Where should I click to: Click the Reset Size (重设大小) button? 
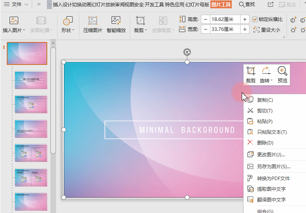pyautogui.click(x=267, y=30)
